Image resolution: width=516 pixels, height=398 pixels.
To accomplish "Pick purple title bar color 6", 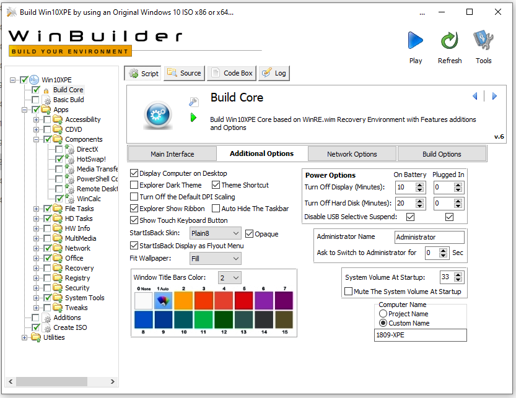I will [x=264, y=300].
